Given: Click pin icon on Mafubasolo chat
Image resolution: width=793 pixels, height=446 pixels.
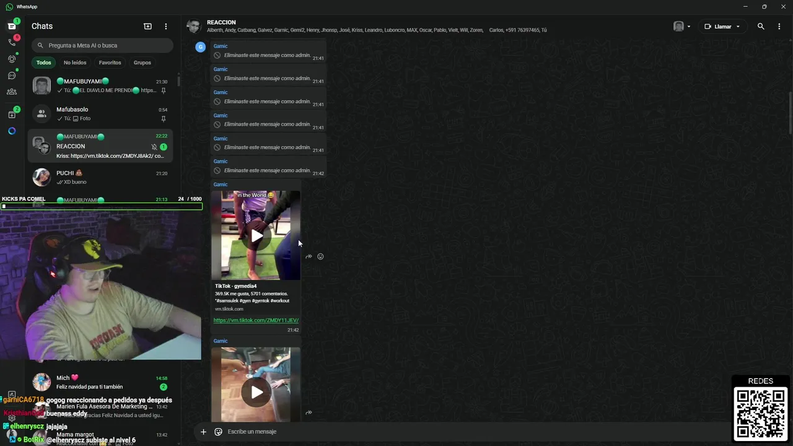Looking at the screenshot, I should (x=164, y=118).
